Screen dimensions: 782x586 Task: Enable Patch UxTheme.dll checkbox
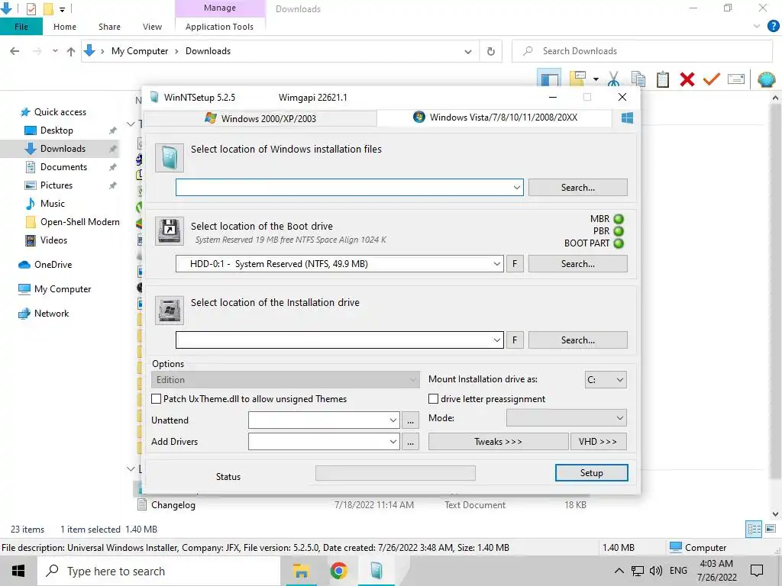pyautogui.click(x=156, y=398)
